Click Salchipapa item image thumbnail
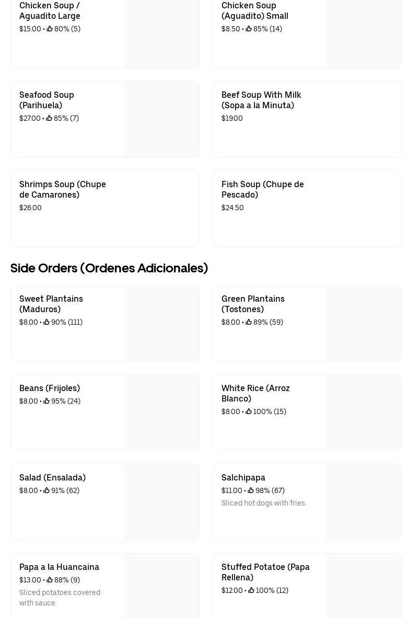 pos(364,502)
